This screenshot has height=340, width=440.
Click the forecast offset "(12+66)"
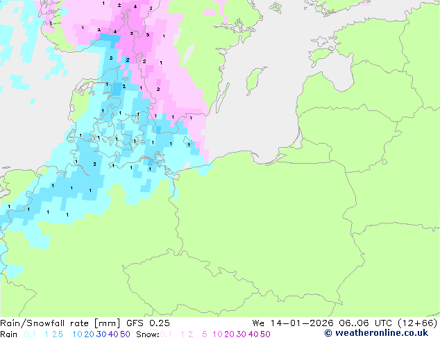coord(418,323)
